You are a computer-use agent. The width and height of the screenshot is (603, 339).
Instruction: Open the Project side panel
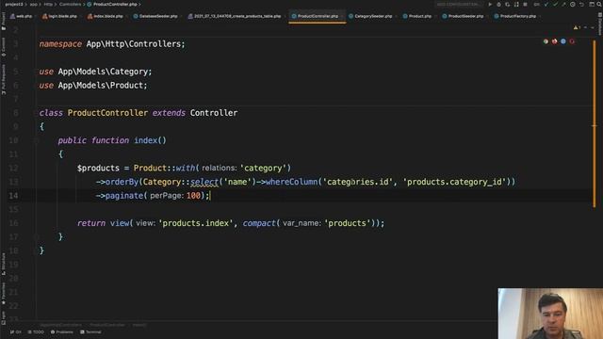click(x=4, y=21)
